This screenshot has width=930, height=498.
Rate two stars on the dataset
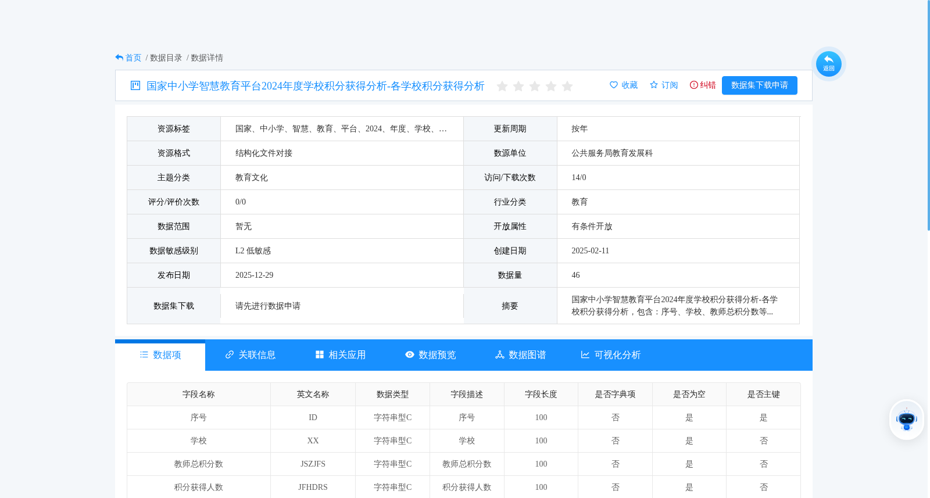pyautogui.click(x=518, y=86)
